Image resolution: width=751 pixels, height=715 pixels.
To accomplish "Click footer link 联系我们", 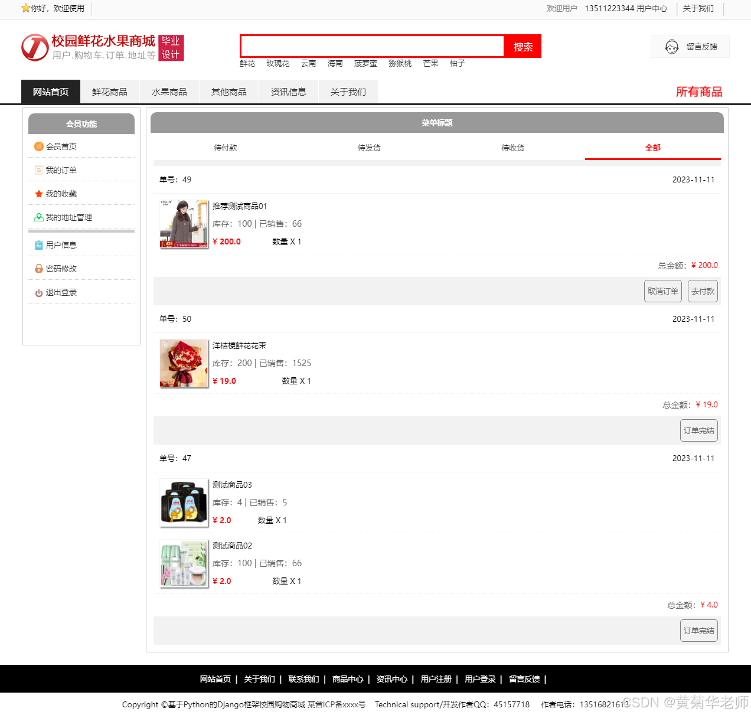I will pyautogui.click(x=303, y=679).
